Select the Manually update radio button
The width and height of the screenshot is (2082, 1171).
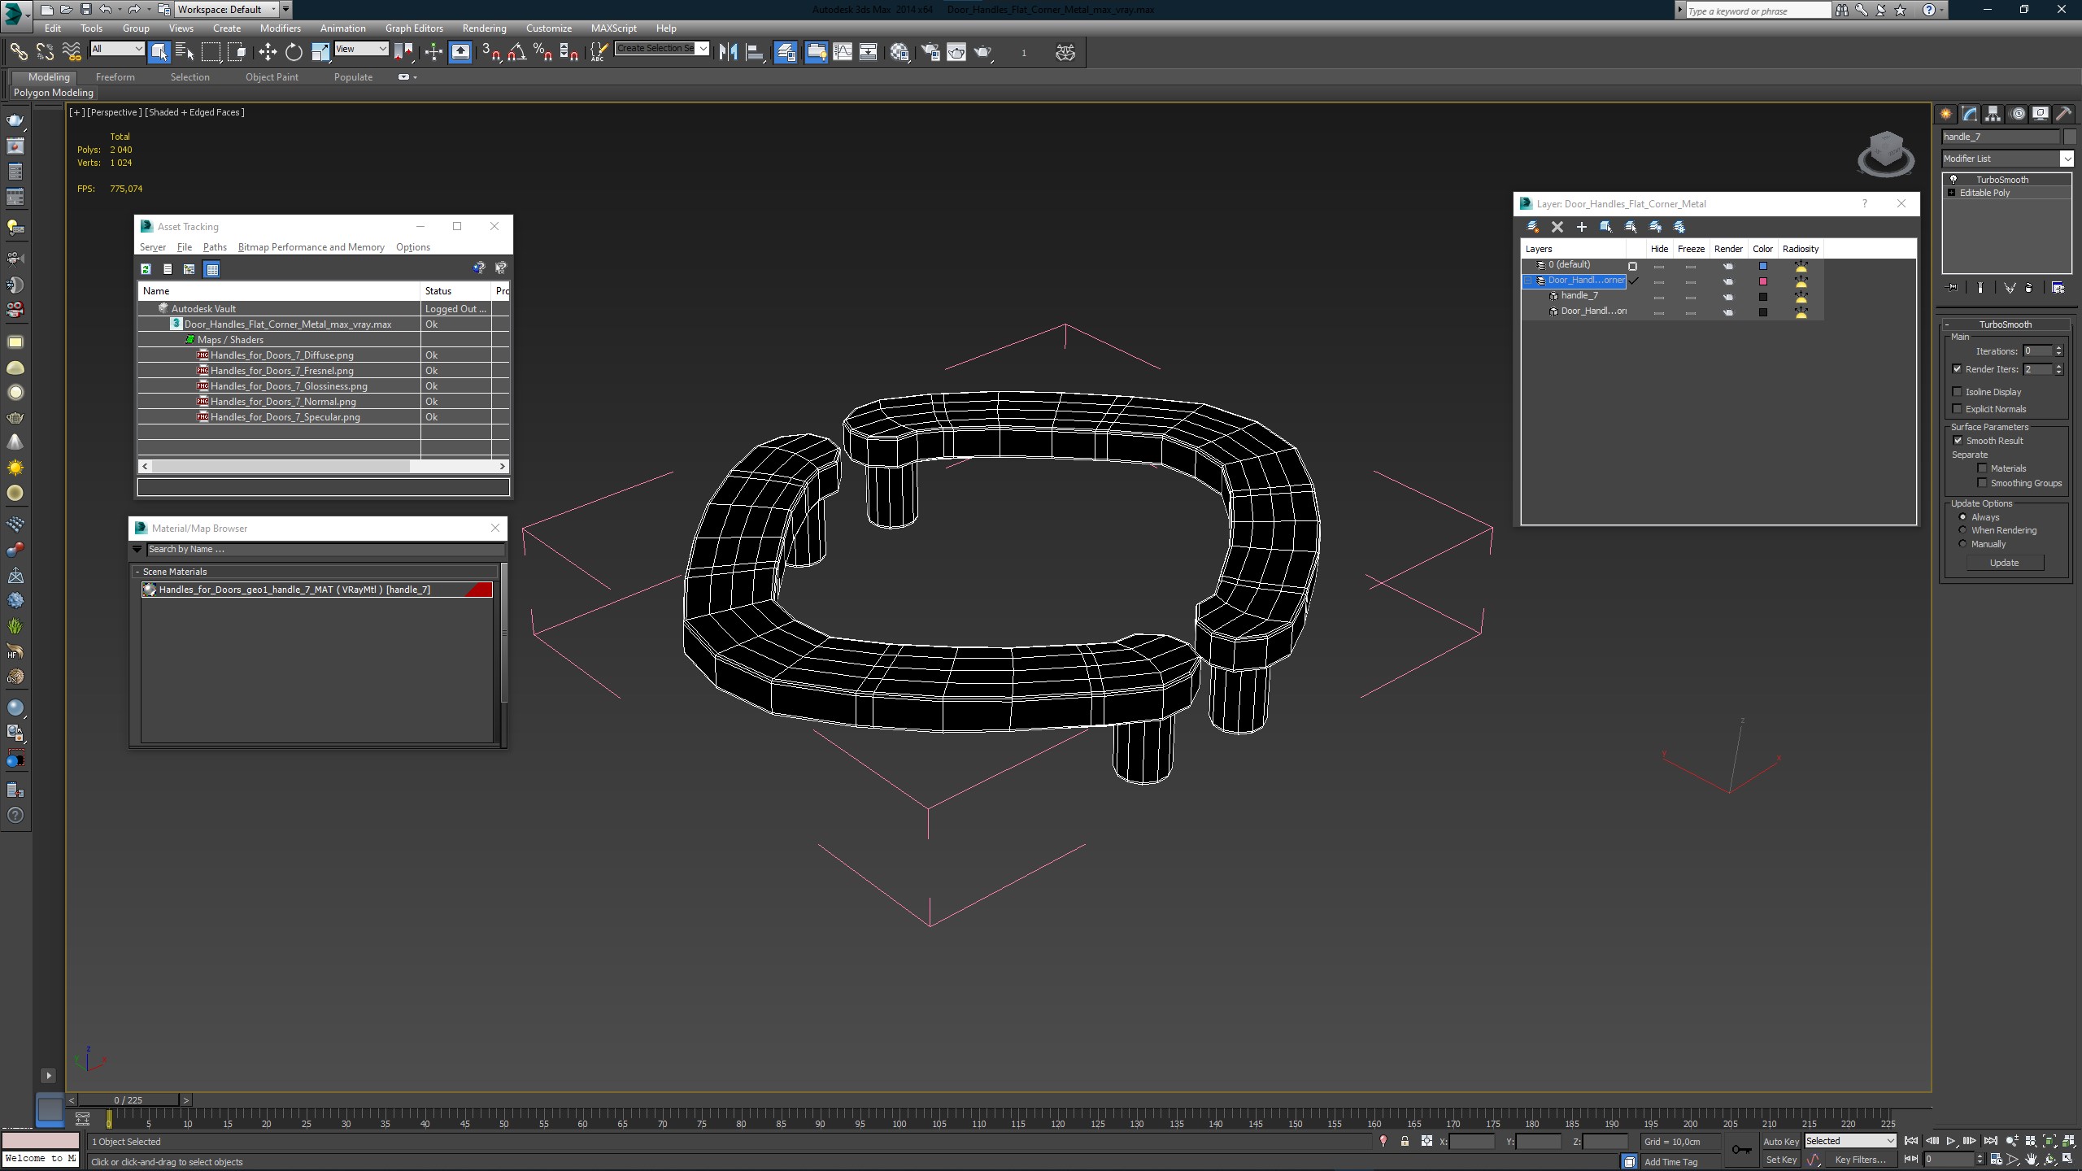point(1962,544)
